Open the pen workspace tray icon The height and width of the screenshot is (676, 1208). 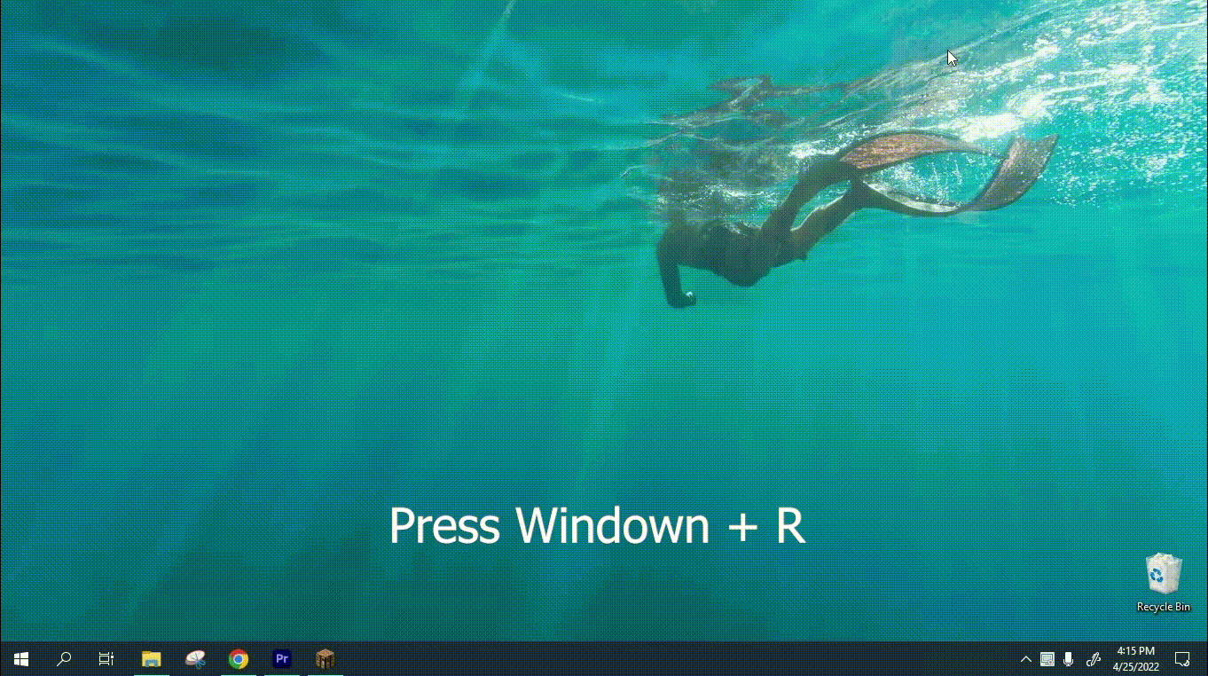1094,659
